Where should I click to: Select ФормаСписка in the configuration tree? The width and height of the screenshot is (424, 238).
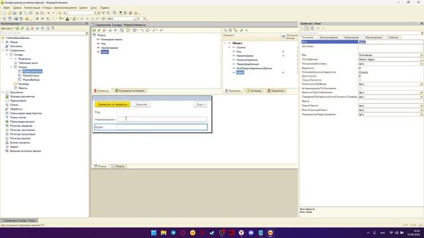31,75
